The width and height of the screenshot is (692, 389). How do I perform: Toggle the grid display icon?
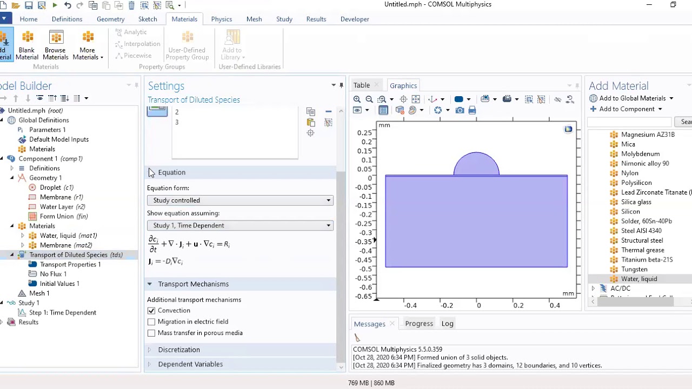pos(383,110)
